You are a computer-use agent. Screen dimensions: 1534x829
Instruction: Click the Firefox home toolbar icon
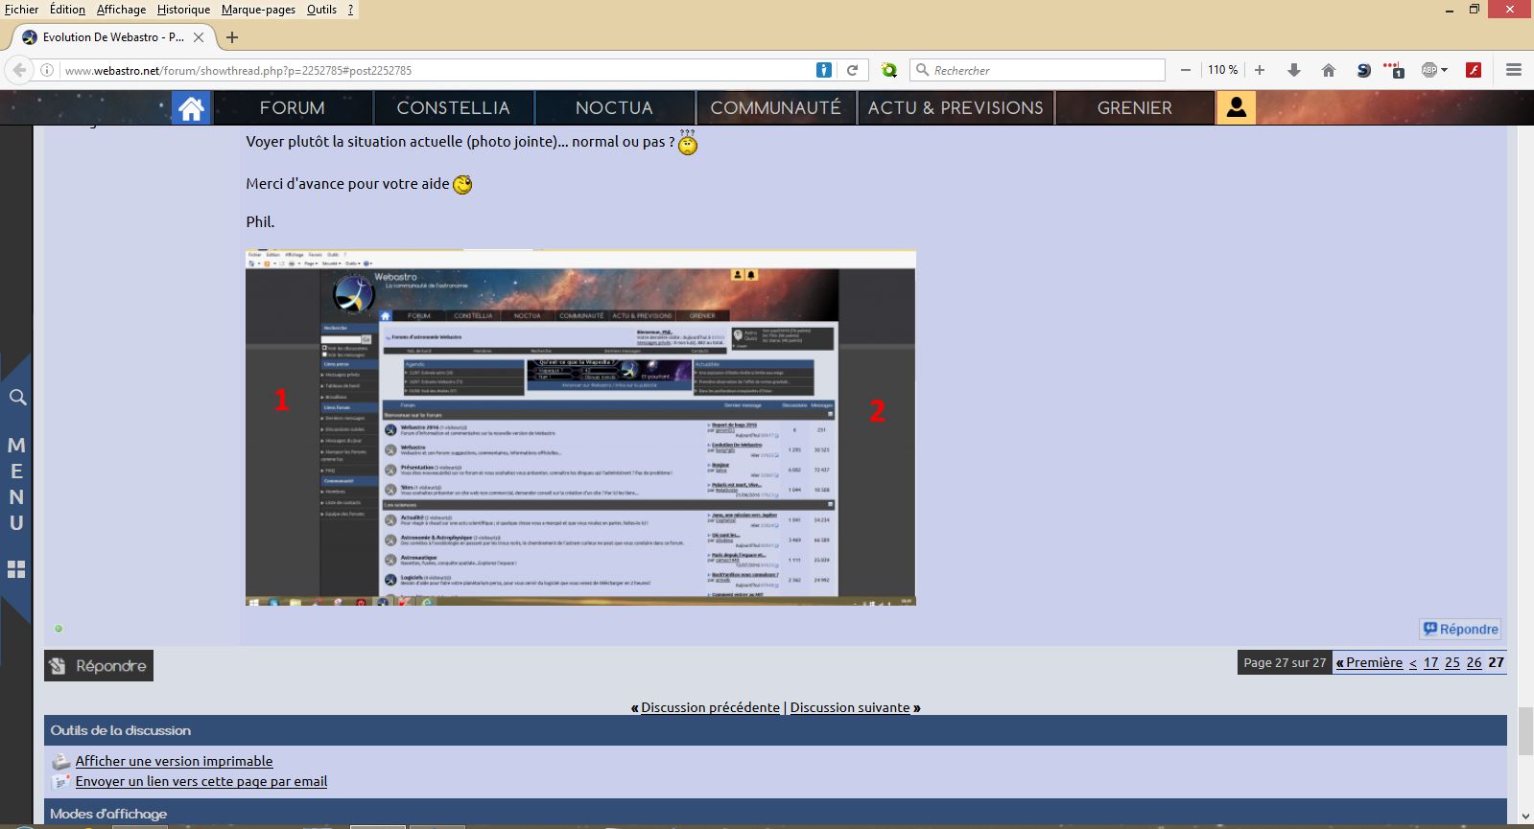[1329, 70]
